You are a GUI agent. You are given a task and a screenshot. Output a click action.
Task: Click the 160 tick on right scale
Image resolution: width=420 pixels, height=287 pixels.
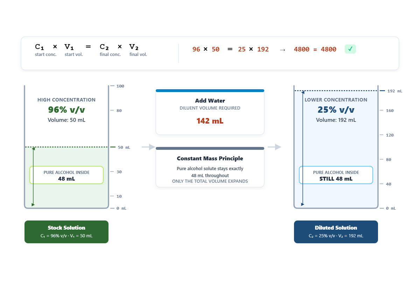[x=387, y=111]
